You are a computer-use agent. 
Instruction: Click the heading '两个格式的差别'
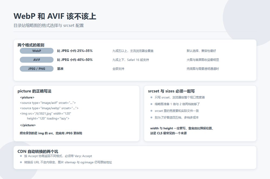click(x=31, y=45)
